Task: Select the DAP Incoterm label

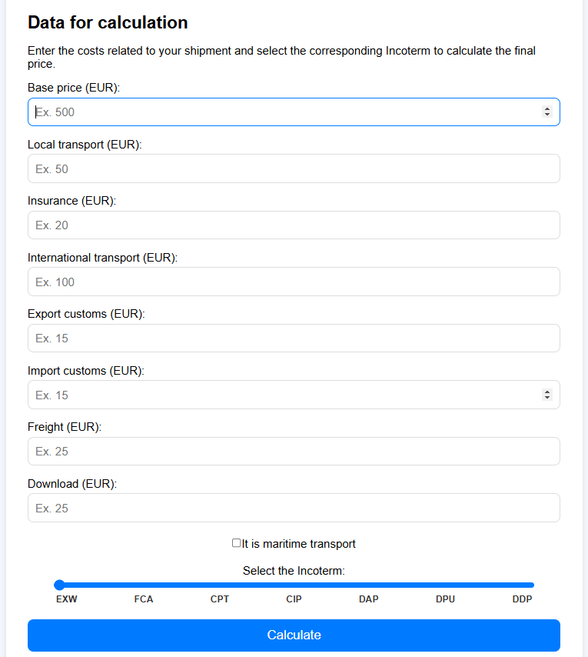Action: [368, 599]
